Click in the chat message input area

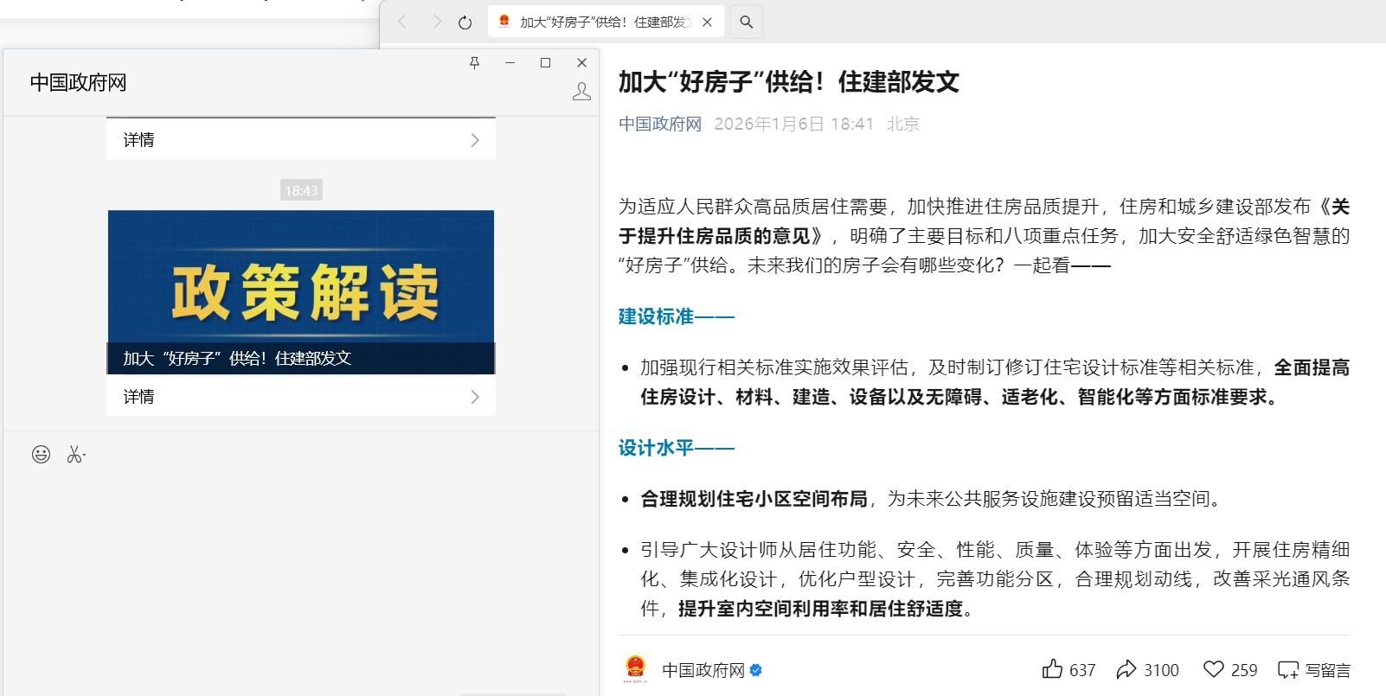point(301,579)
